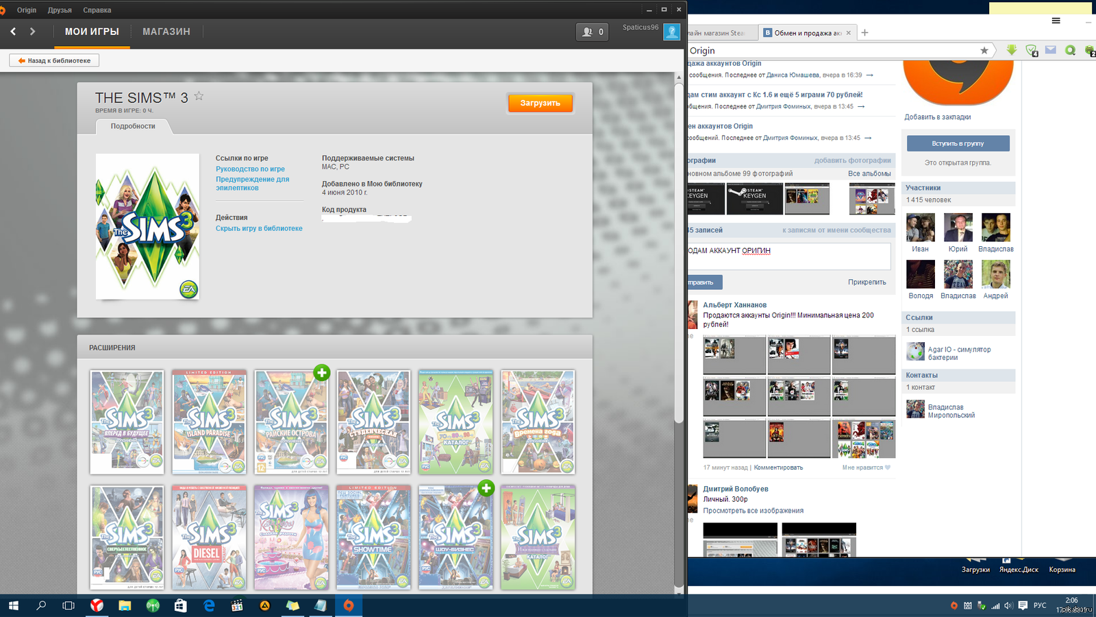Switch the РУС input language
The height and width of the screenshot is (617, 1096).
click(x=1040, y=605)
